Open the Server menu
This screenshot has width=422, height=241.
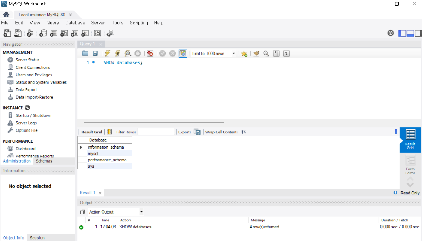click(98, 23)
